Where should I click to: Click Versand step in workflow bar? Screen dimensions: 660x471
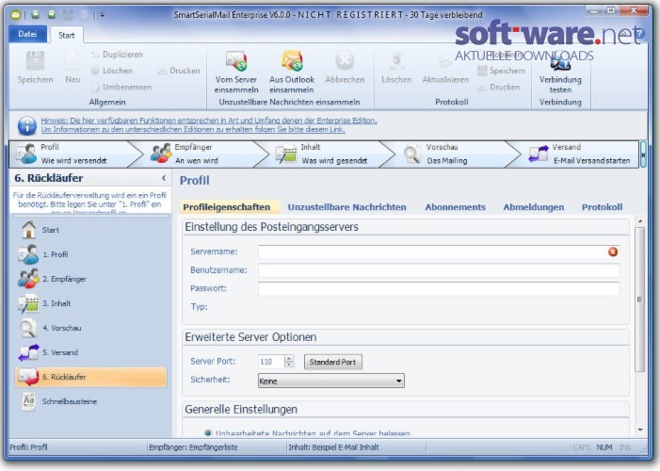(x=580, y=154)
